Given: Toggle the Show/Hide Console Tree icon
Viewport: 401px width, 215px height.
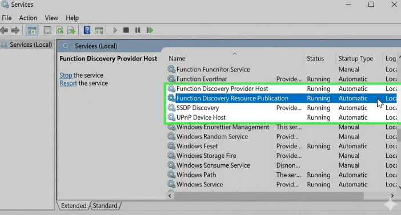Looking at the screenshot, I should tap(32, 30).
